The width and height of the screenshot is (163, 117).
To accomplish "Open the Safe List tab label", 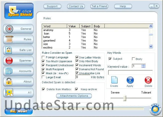I will pyautogui.click(x=25, y=50).
